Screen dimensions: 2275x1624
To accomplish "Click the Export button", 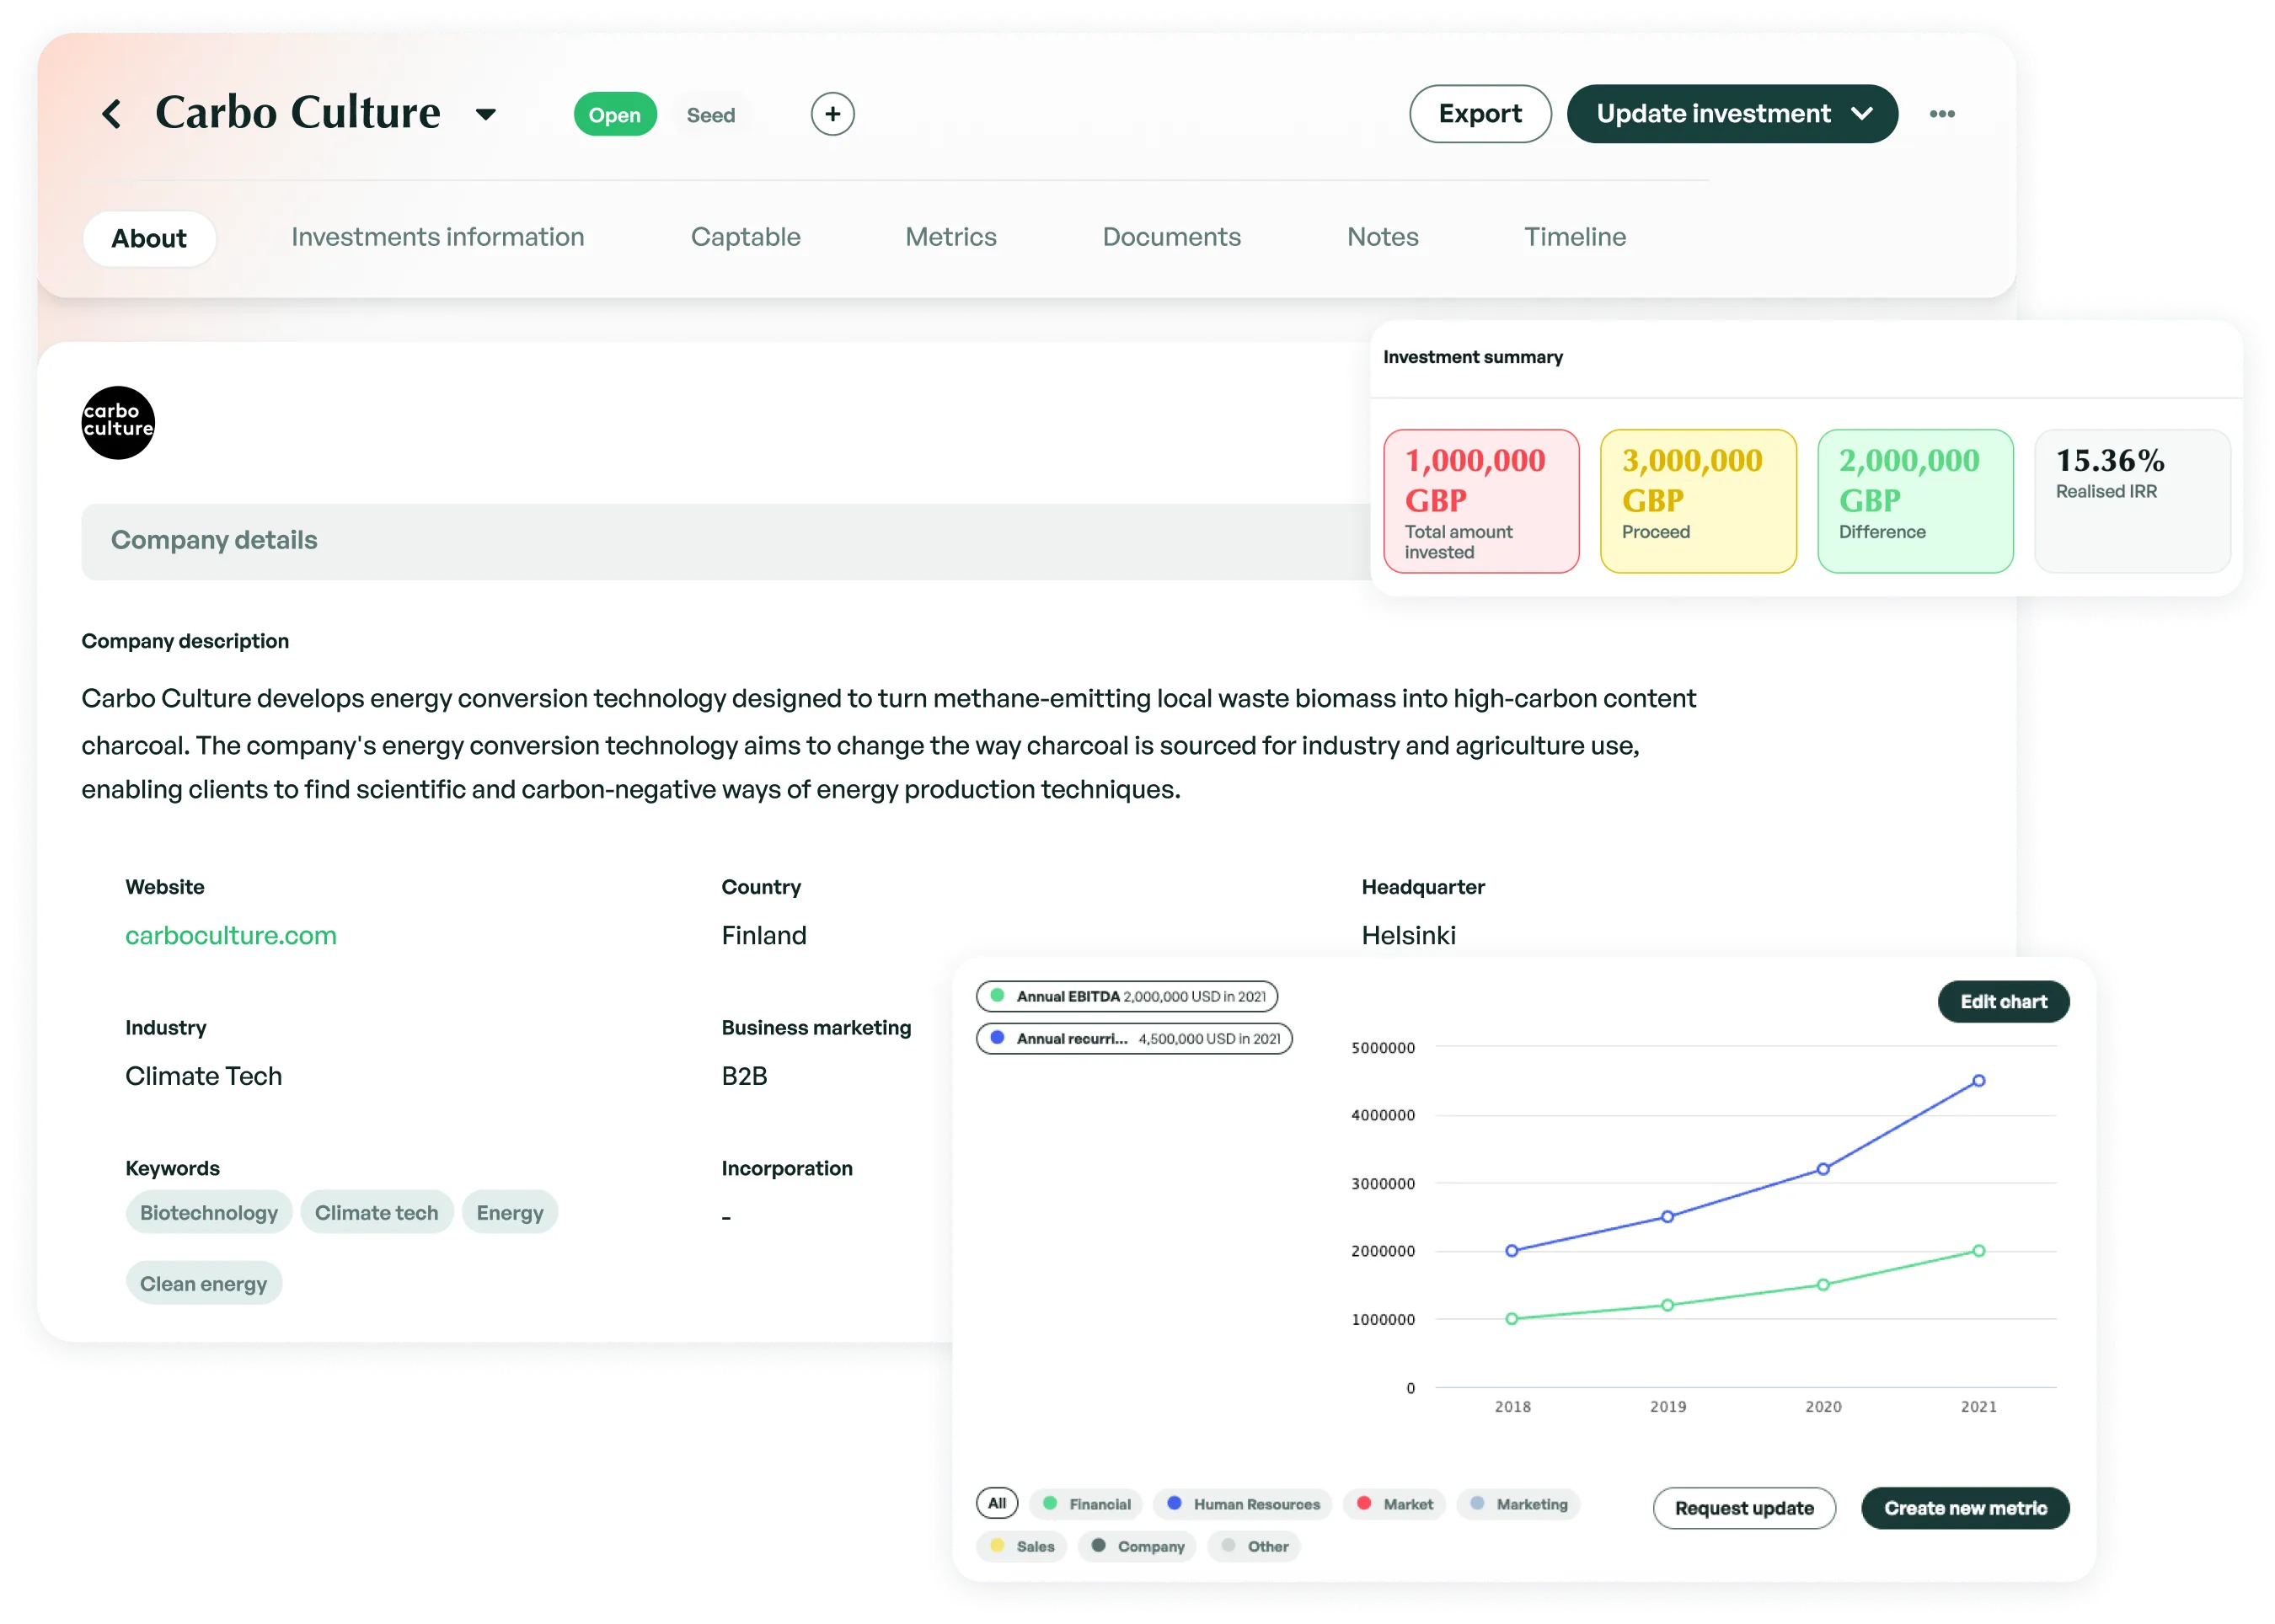I will click(1480, 113).
